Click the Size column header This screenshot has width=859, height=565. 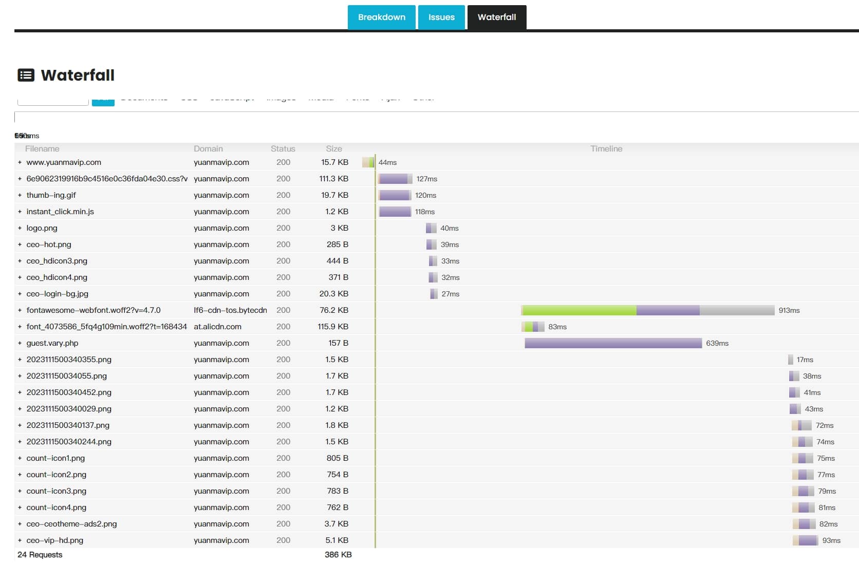coord(333,149)
